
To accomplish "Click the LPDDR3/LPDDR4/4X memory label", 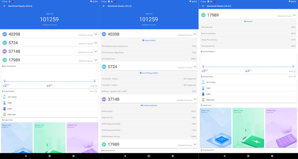I will point(149,105).
